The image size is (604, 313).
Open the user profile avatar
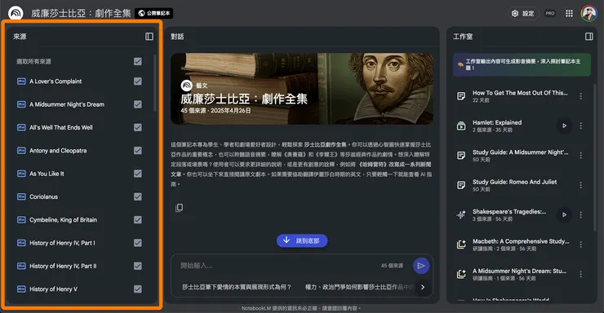click(x=588, y=13)
